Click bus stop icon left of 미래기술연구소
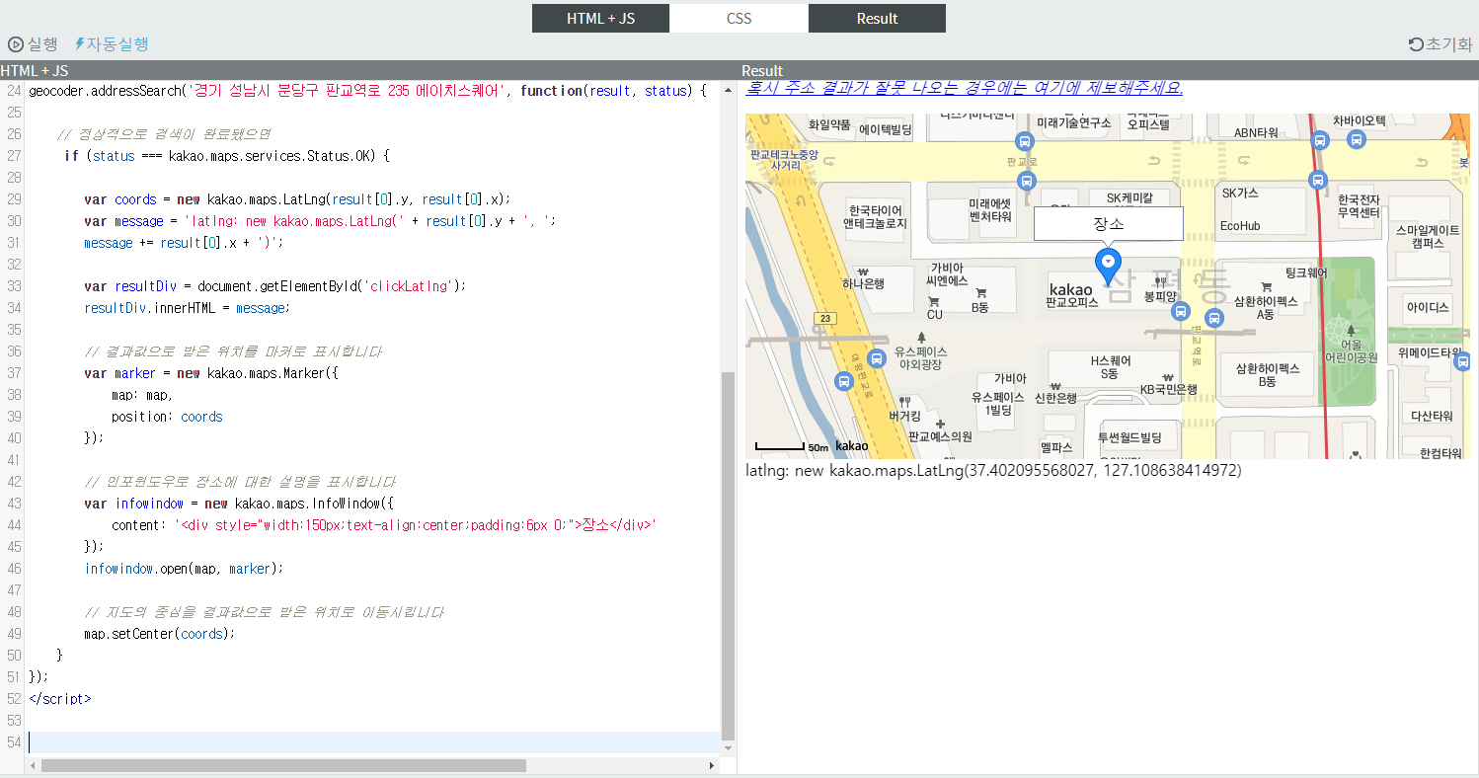Screen dimensions: 1479x778 coord(1024,140)
